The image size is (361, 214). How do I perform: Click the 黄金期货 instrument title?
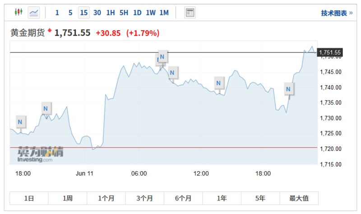coord(28,33)
